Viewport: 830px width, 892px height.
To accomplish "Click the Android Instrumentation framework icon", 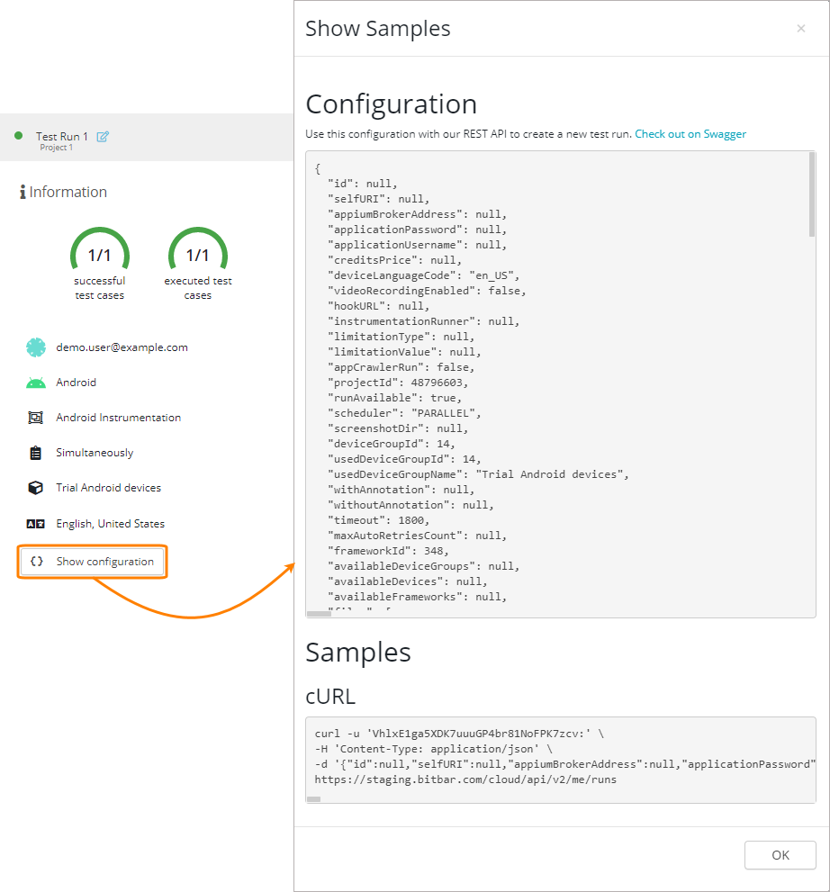I will pos(36,418).
